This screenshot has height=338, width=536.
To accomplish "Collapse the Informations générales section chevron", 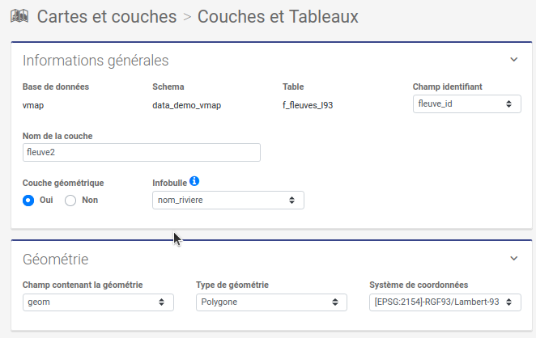I will point(513,60).
